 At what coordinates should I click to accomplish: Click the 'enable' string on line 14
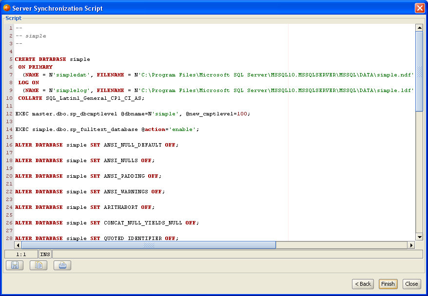click(x=182, y=129)
